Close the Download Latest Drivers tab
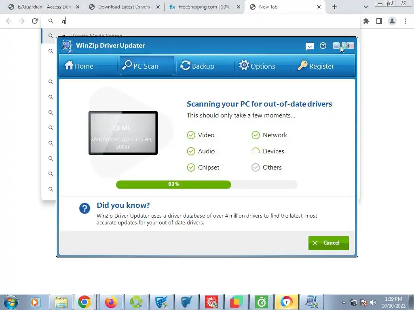The image size is (414, 310). click(x=158, y=7)
